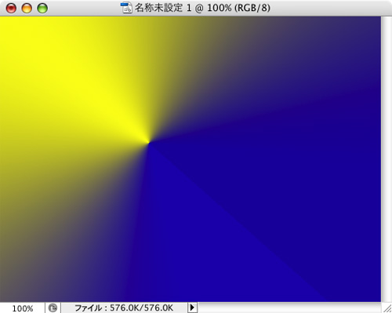
Task: Click the (RGB/8) mode text in title
Action: 252,8
